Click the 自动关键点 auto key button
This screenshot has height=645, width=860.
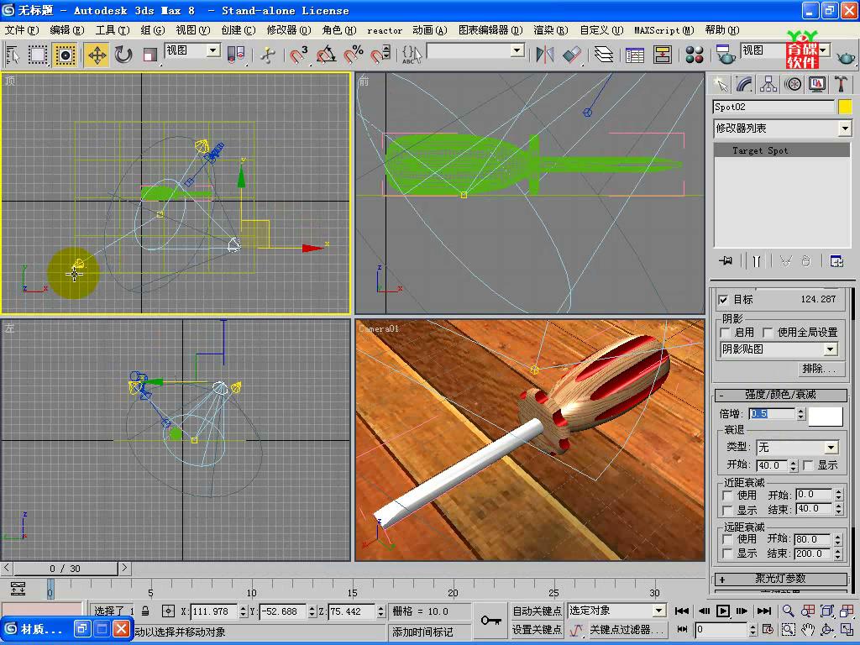[537, 611]
